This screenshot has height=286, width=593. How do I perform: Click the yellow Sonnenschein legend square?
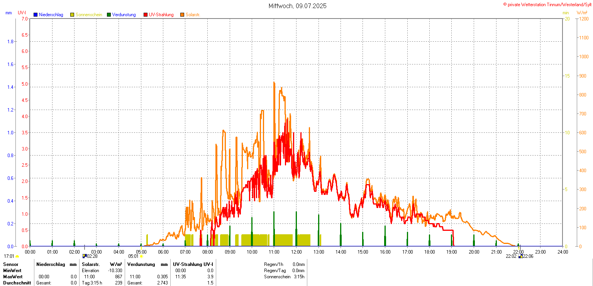pos(72,15)
